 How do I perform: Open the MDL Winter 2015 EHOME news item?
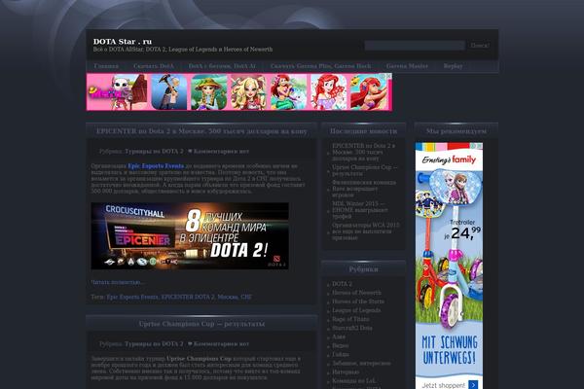point(360,210)
